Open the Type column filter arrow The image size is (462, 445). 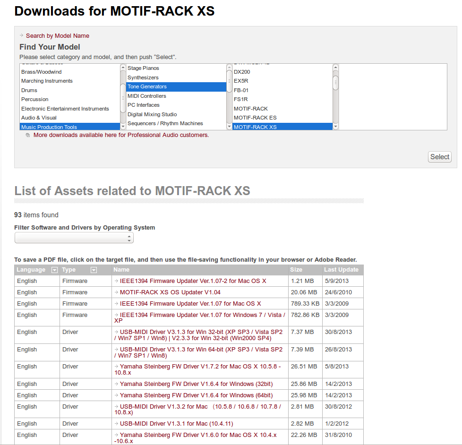tap(94, 270)
